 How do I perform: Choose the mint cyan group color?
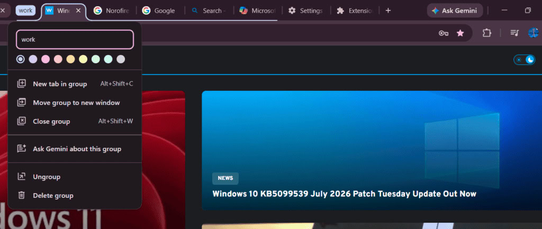tap(108, 59)
